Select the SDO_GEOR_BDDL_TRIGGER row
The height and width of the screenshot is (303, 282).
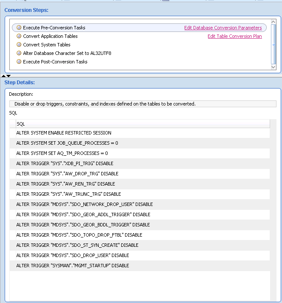click(x=140, y=225)
